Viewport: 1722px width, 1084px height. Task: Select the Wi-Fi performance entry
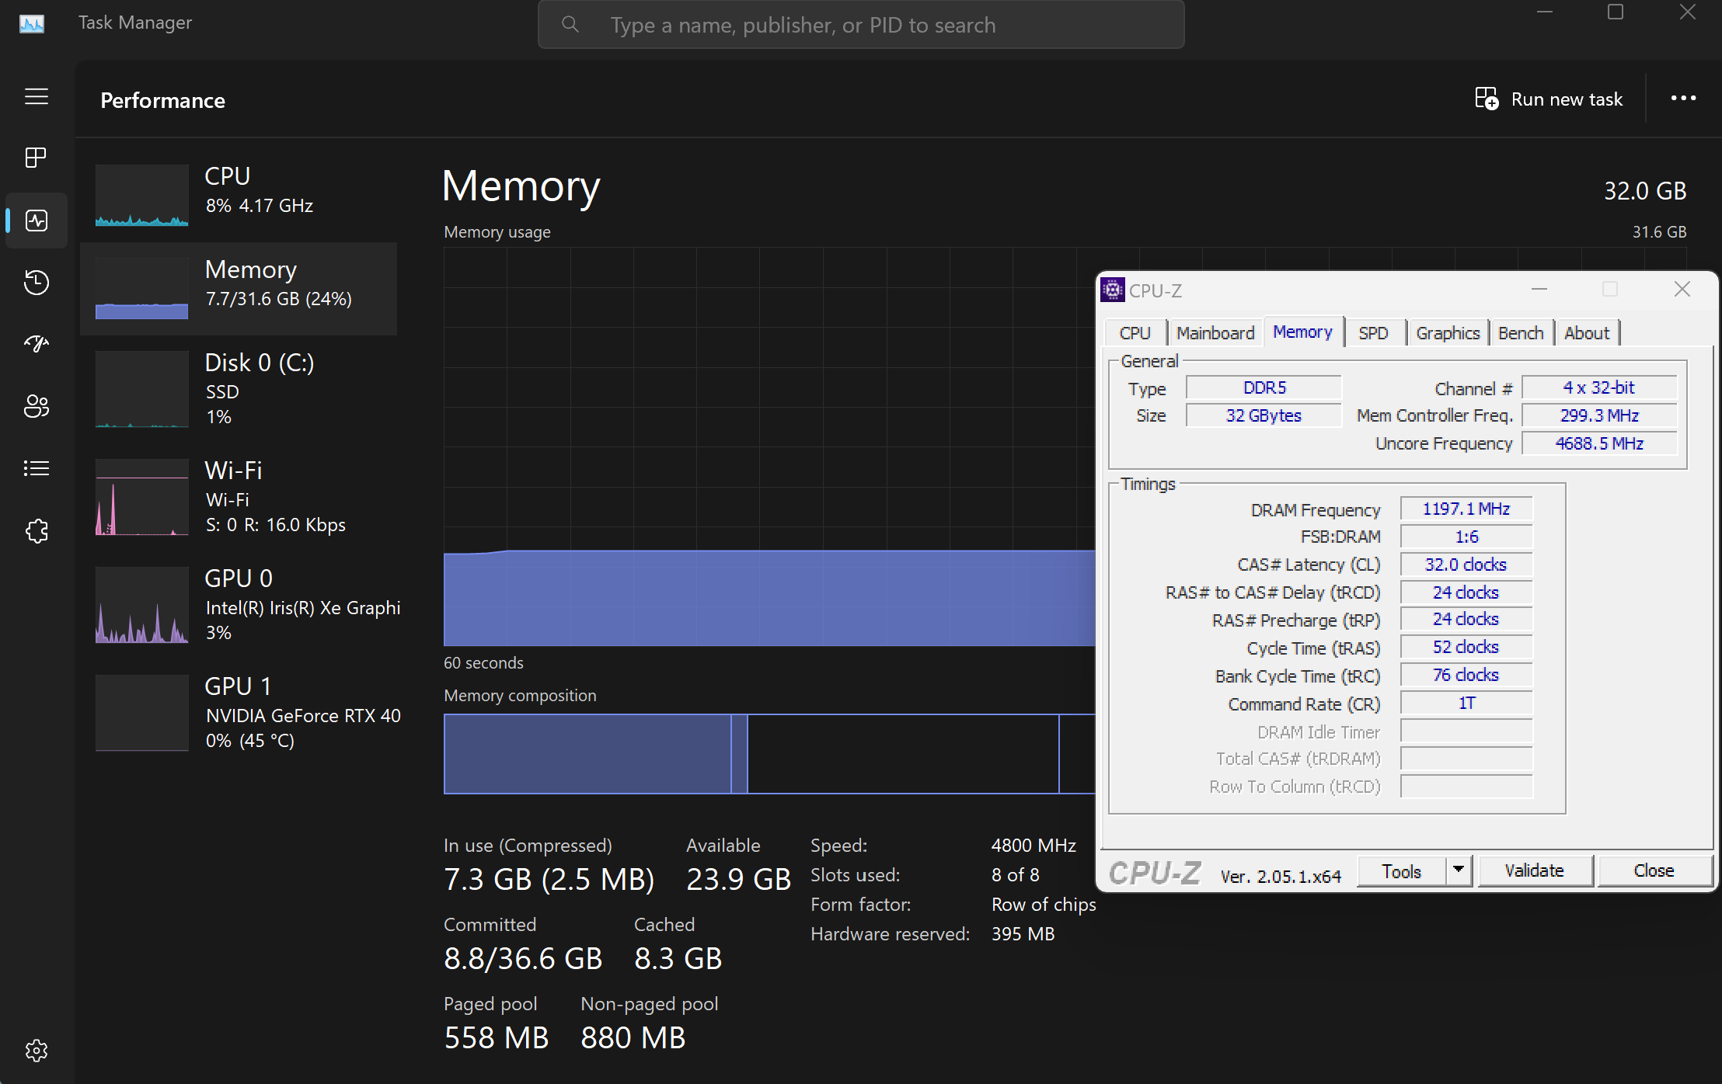[239, 497]
